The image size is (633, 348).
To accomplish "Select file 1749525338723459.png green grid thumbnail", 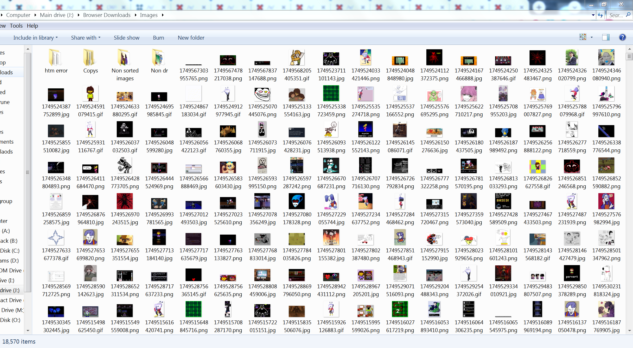I will point(331,93).
